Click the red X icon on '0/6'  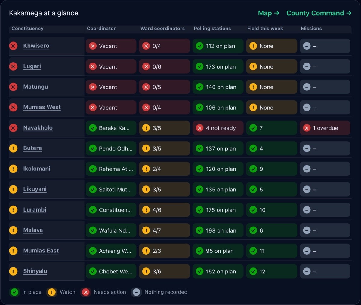click(x=146, y=67)
